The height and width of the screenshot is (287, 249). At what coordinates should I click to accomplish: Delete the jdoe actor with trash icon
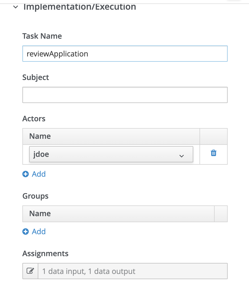[213, 153]
